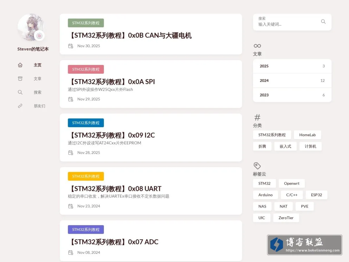Click the calendar icon beside Nov 28, 2025
This screenshot has height=262, width=349.
click(71, 153)
